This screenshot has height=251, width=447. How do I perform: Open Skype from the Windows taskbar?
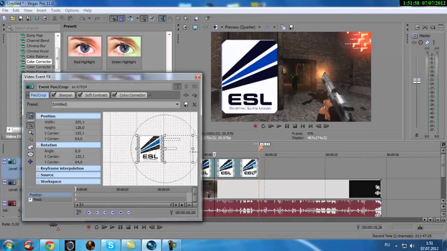click(111, 245)
